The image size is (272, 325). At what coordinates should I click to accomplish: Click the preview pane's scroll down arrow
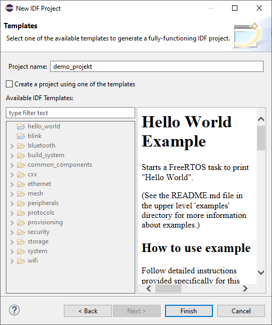tap(261, 272)
